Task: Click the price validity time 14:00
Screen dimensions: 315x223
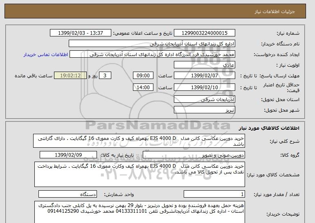Action: point(143,87)
